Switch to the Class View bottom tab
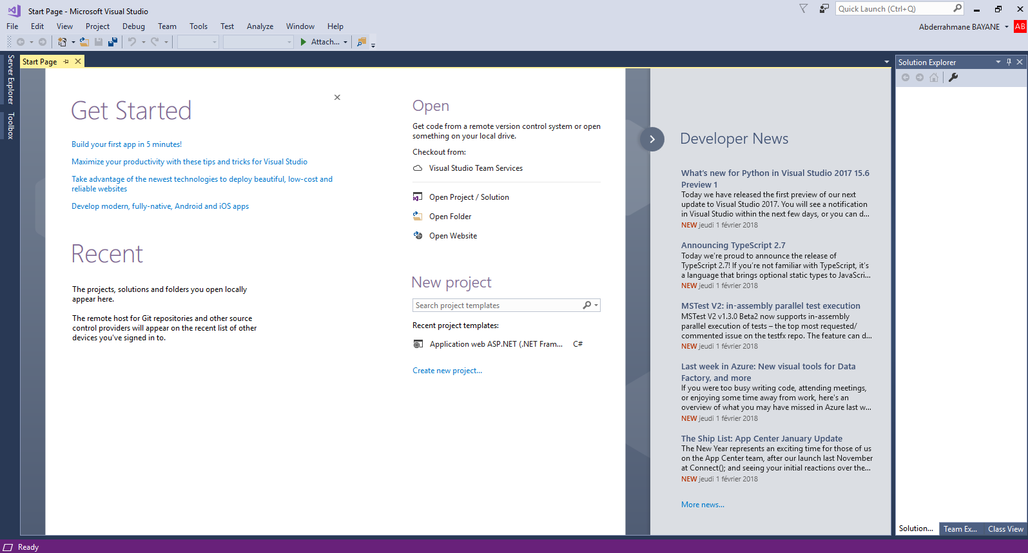This screenshot has width=1028, height=553. pos(1005,529)
